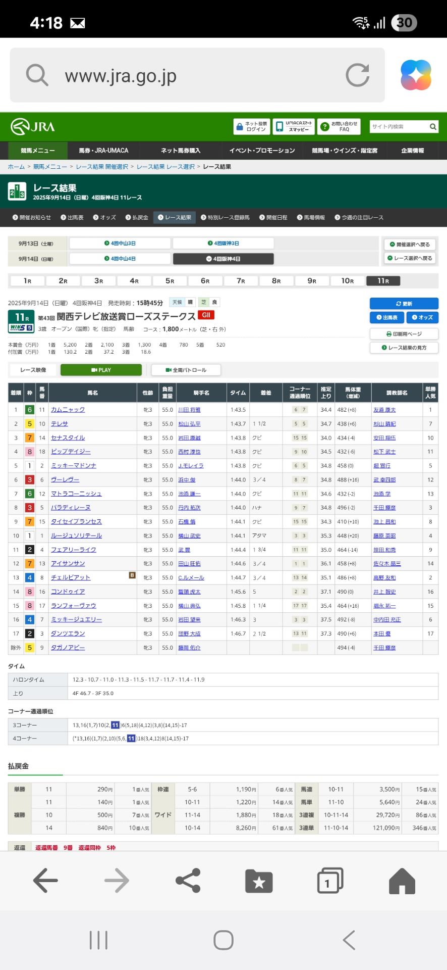Click the blue 更新 refresh button
This screenshot has height=970, width=447.
coord(404,303)
